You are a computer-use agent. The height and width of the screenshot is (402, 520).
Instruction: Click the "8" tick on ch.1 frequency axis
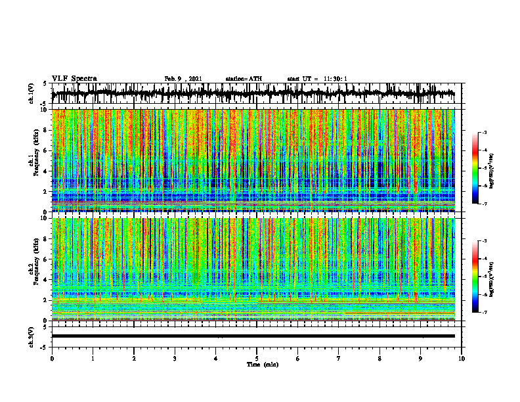point(46,130)
